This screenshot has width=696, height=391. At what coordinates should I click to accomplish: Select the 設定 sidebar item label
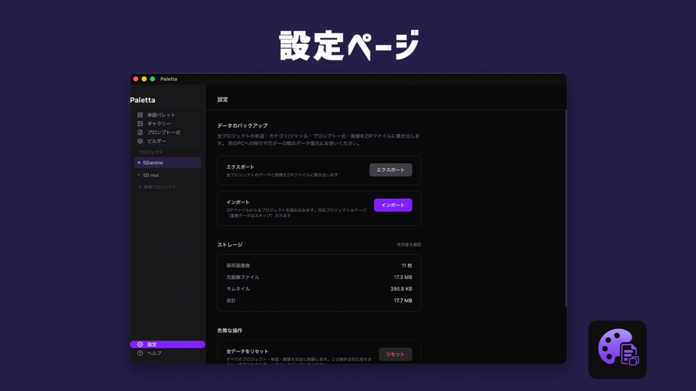coord(152,344)
